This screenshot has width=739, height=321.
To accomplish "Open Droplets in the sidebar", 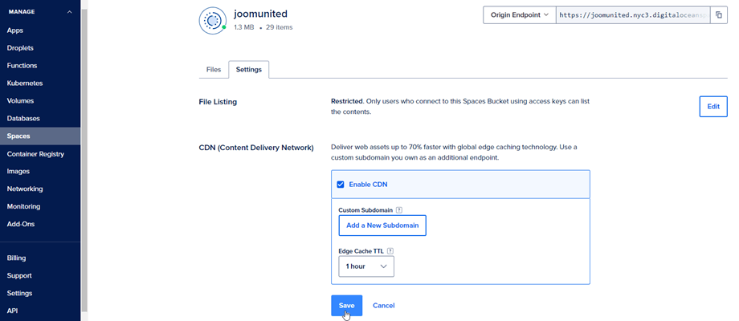I will pos(20,47).
